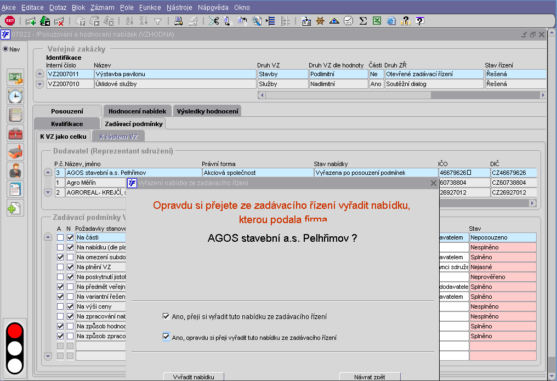Click the factory building sidebar icon
The image size is (557, 381).
(15, 152)
